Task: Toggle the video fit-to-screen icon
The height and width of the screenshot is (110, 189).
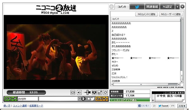Action: (x=73, y=92)
